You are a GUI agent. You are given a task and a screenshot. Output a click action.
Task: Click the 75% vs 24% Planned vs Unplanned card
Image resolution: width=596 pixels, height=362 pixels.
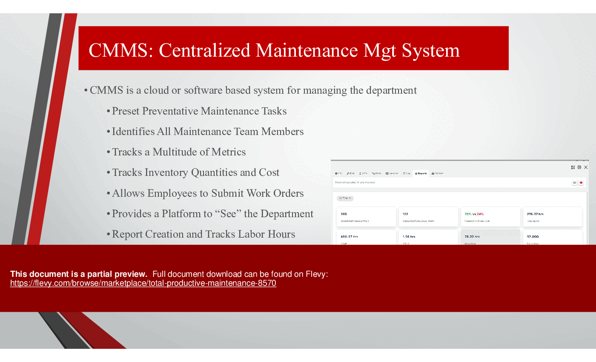point(490,217)
